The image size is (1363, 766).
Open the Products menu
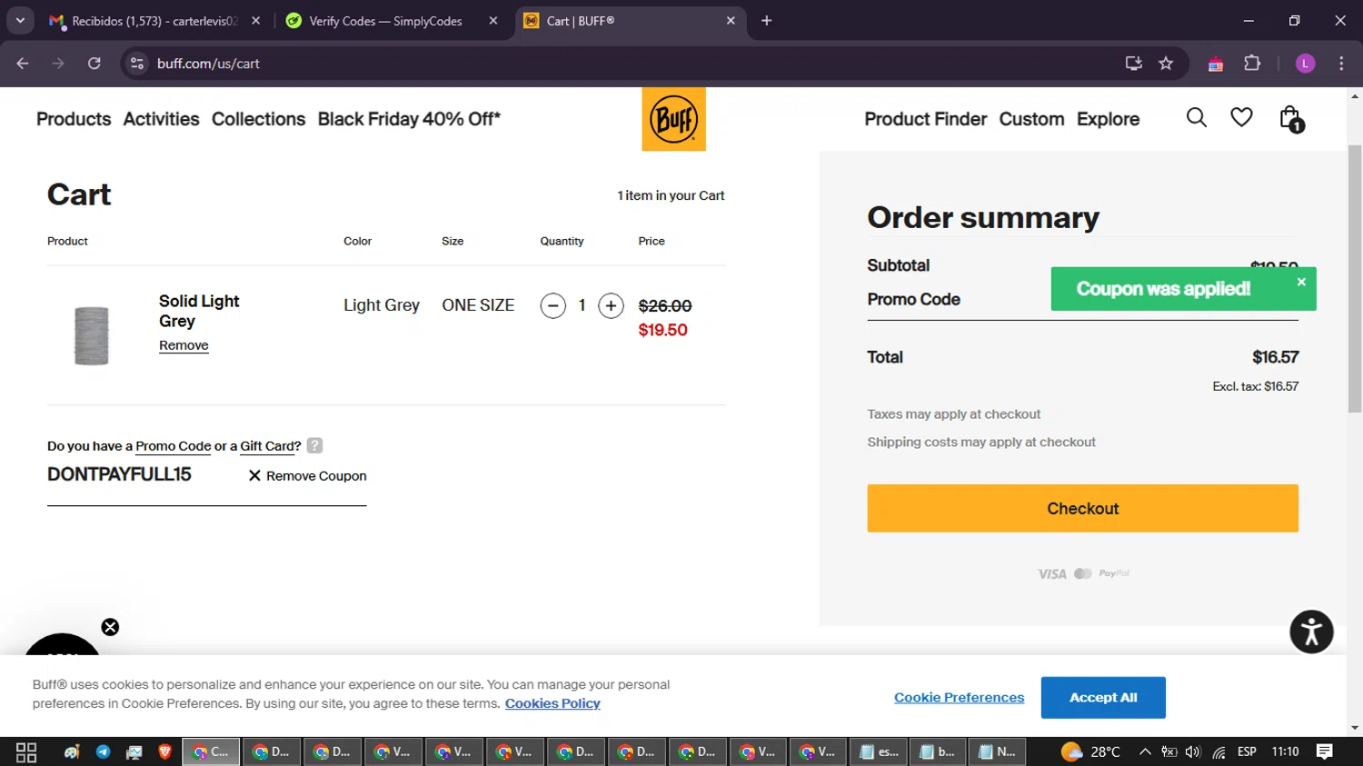[x=74, y=119]
